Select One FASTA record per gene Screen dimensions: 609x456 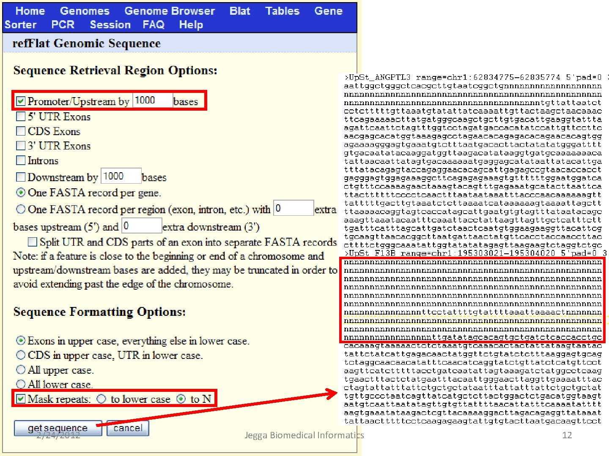pos(21,193)
